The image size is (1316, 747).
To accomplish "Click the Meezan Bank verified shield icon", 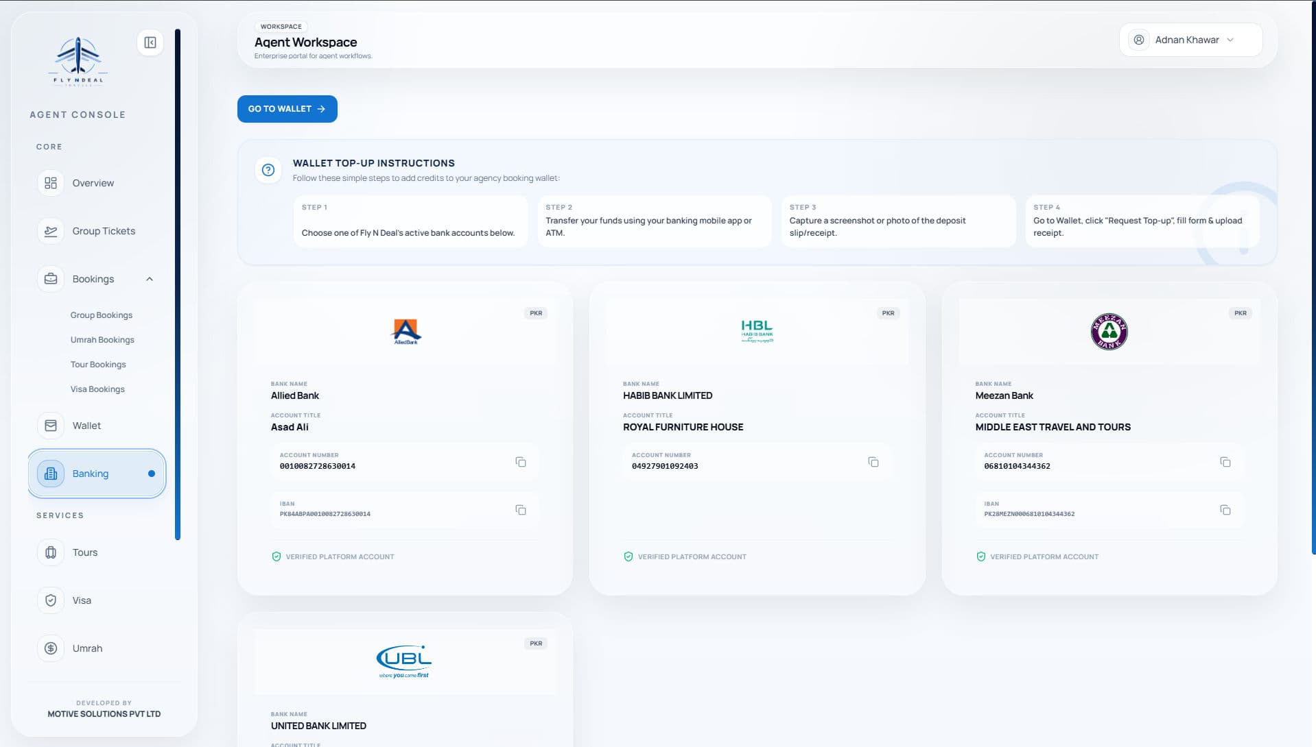I will pos(981,556).
